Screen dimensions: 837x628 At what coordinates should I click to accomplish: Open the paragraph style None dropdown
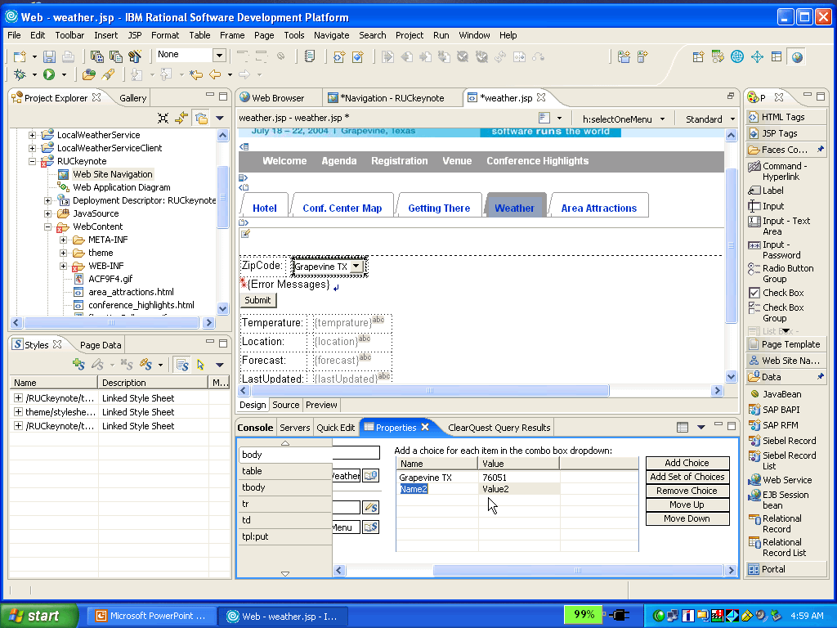click(219, 55)
